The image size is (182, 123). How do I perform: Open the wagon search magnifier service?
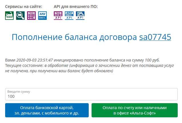(20, 15)
